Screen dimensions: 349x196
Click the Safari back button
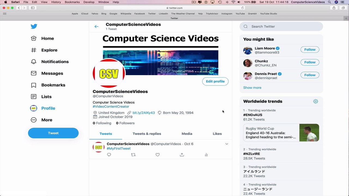pyautogui.click(x=19, y=8)
